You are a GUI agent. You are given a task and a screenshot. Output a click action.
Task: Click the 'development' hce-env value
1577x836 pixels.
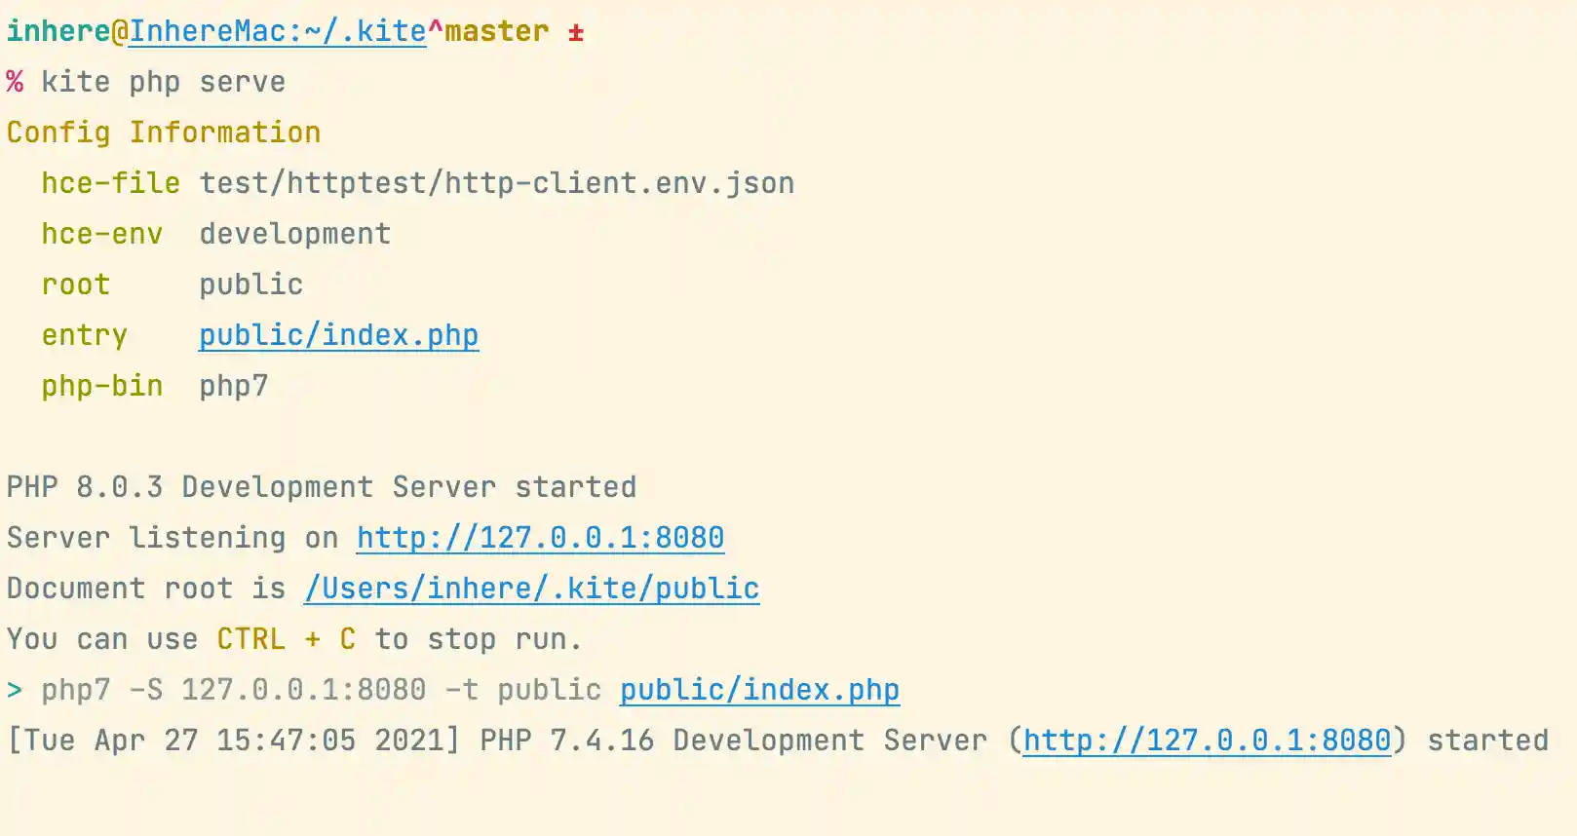pyautogui.click(x=294, y=234)
